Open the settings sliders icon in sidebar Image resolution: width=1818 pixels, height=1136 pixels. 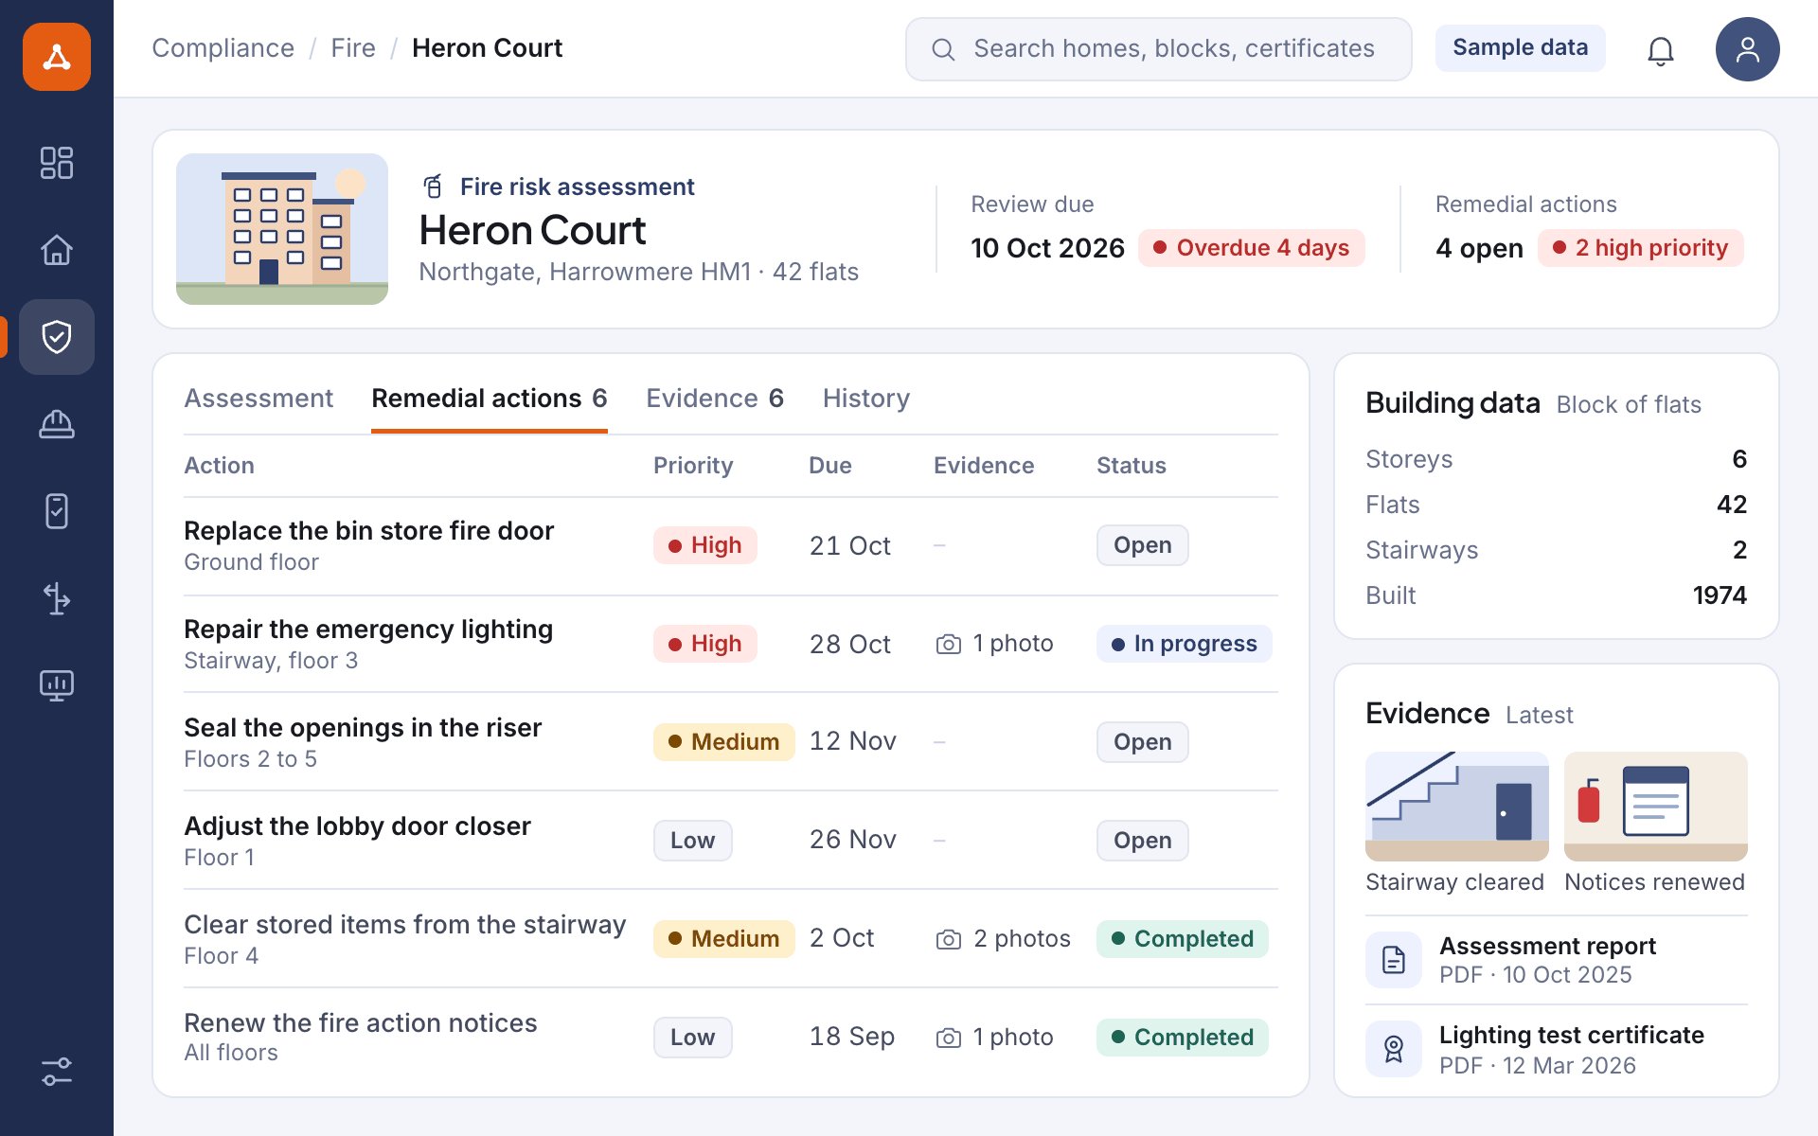pyautogui.click(x=57, y=1072)
